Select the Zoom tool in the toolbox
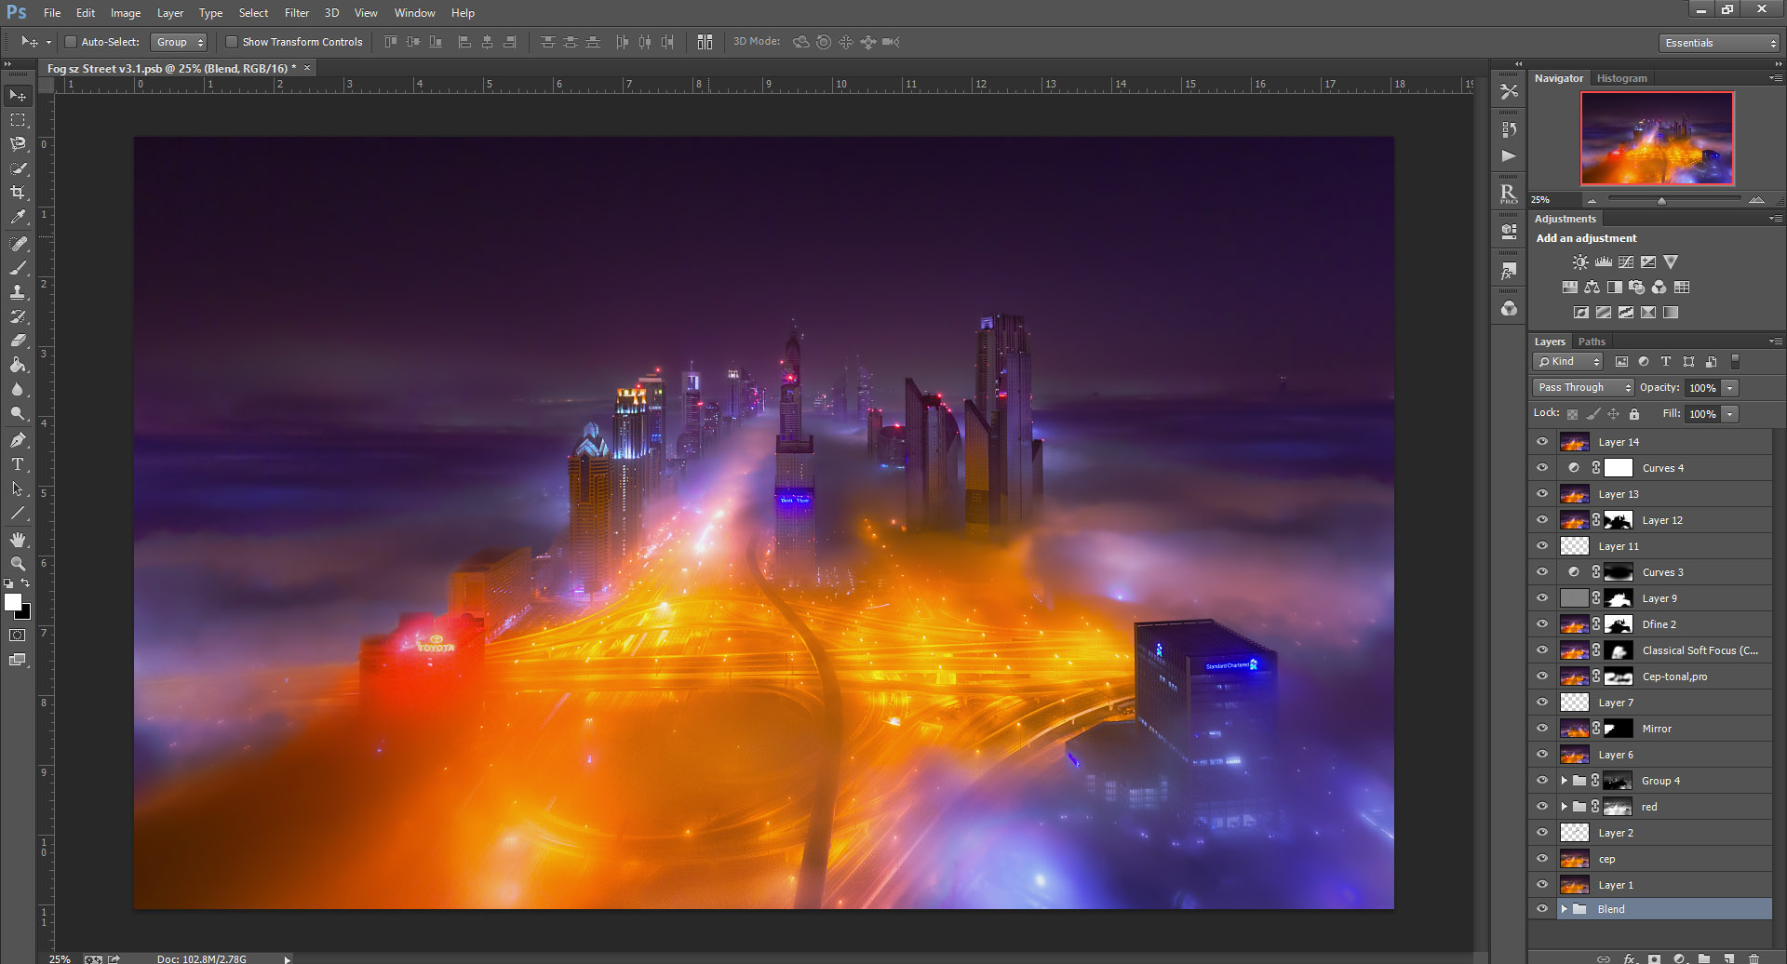This screenshot has width=1787, height=964. (x=18, y=564)
